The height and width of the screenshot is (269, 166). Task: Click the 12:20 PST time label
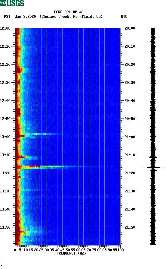click(x=5, y=64)
